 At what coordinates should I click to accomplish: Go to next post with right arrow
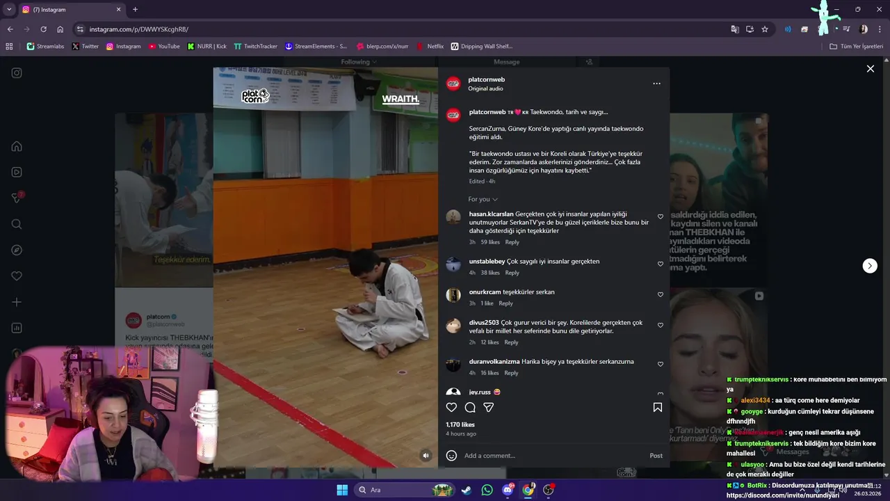coord(870,266)
